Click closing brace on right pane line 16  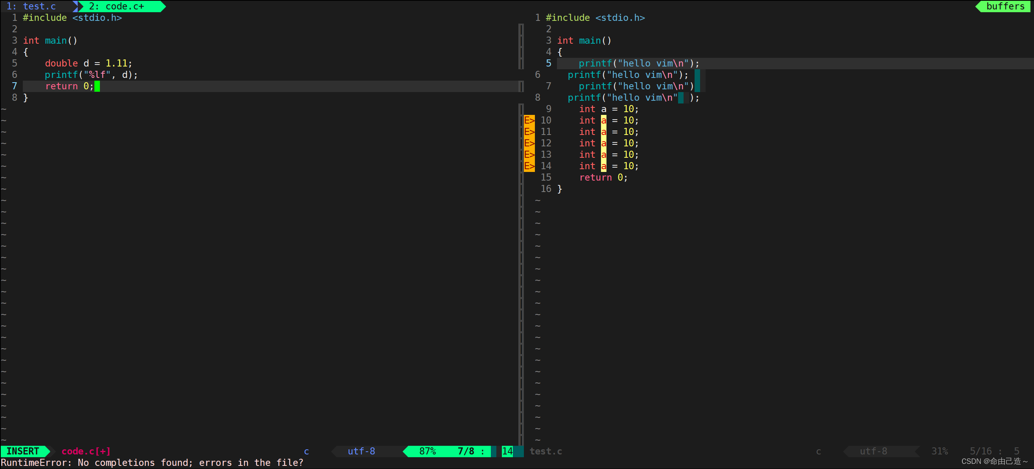point(560,189)
